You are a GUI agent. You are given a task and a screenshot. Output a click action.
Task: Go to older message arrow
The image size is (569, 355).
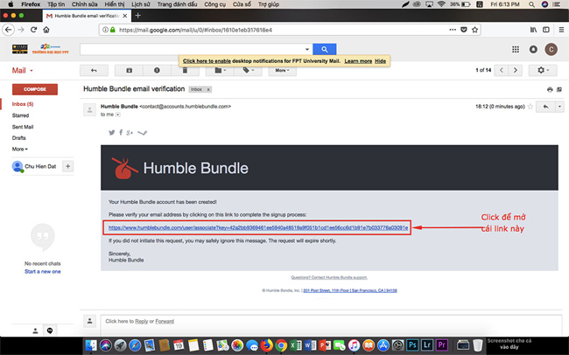(516, 70)
